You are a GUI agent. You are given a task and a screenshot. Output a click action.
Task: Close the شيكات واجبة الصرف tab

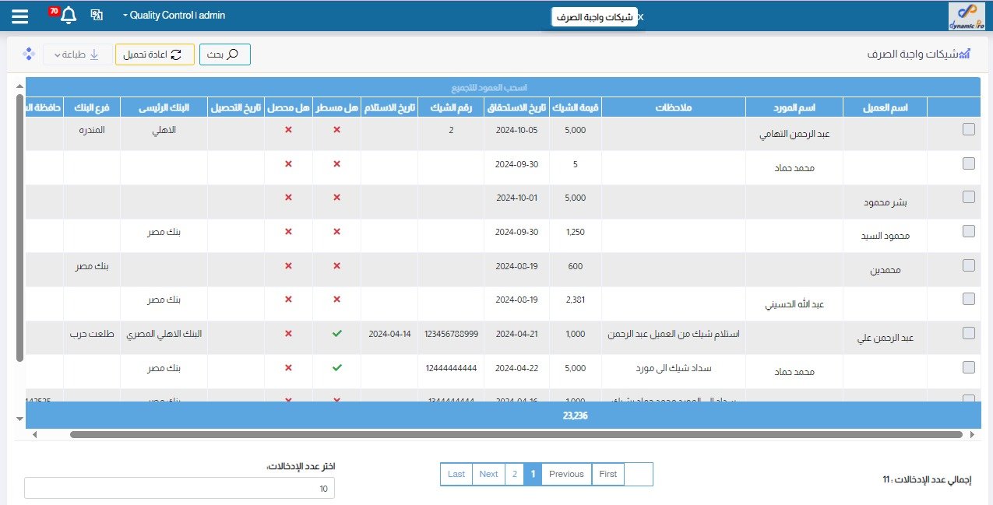pyautogui.click(x=641, y=17)
